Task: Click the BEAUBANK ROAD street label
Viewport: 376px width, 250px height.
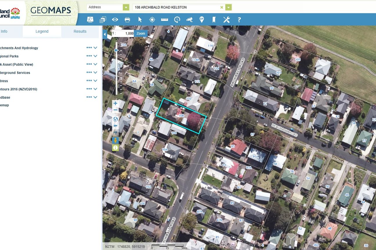Action: [x=284, y=130]
